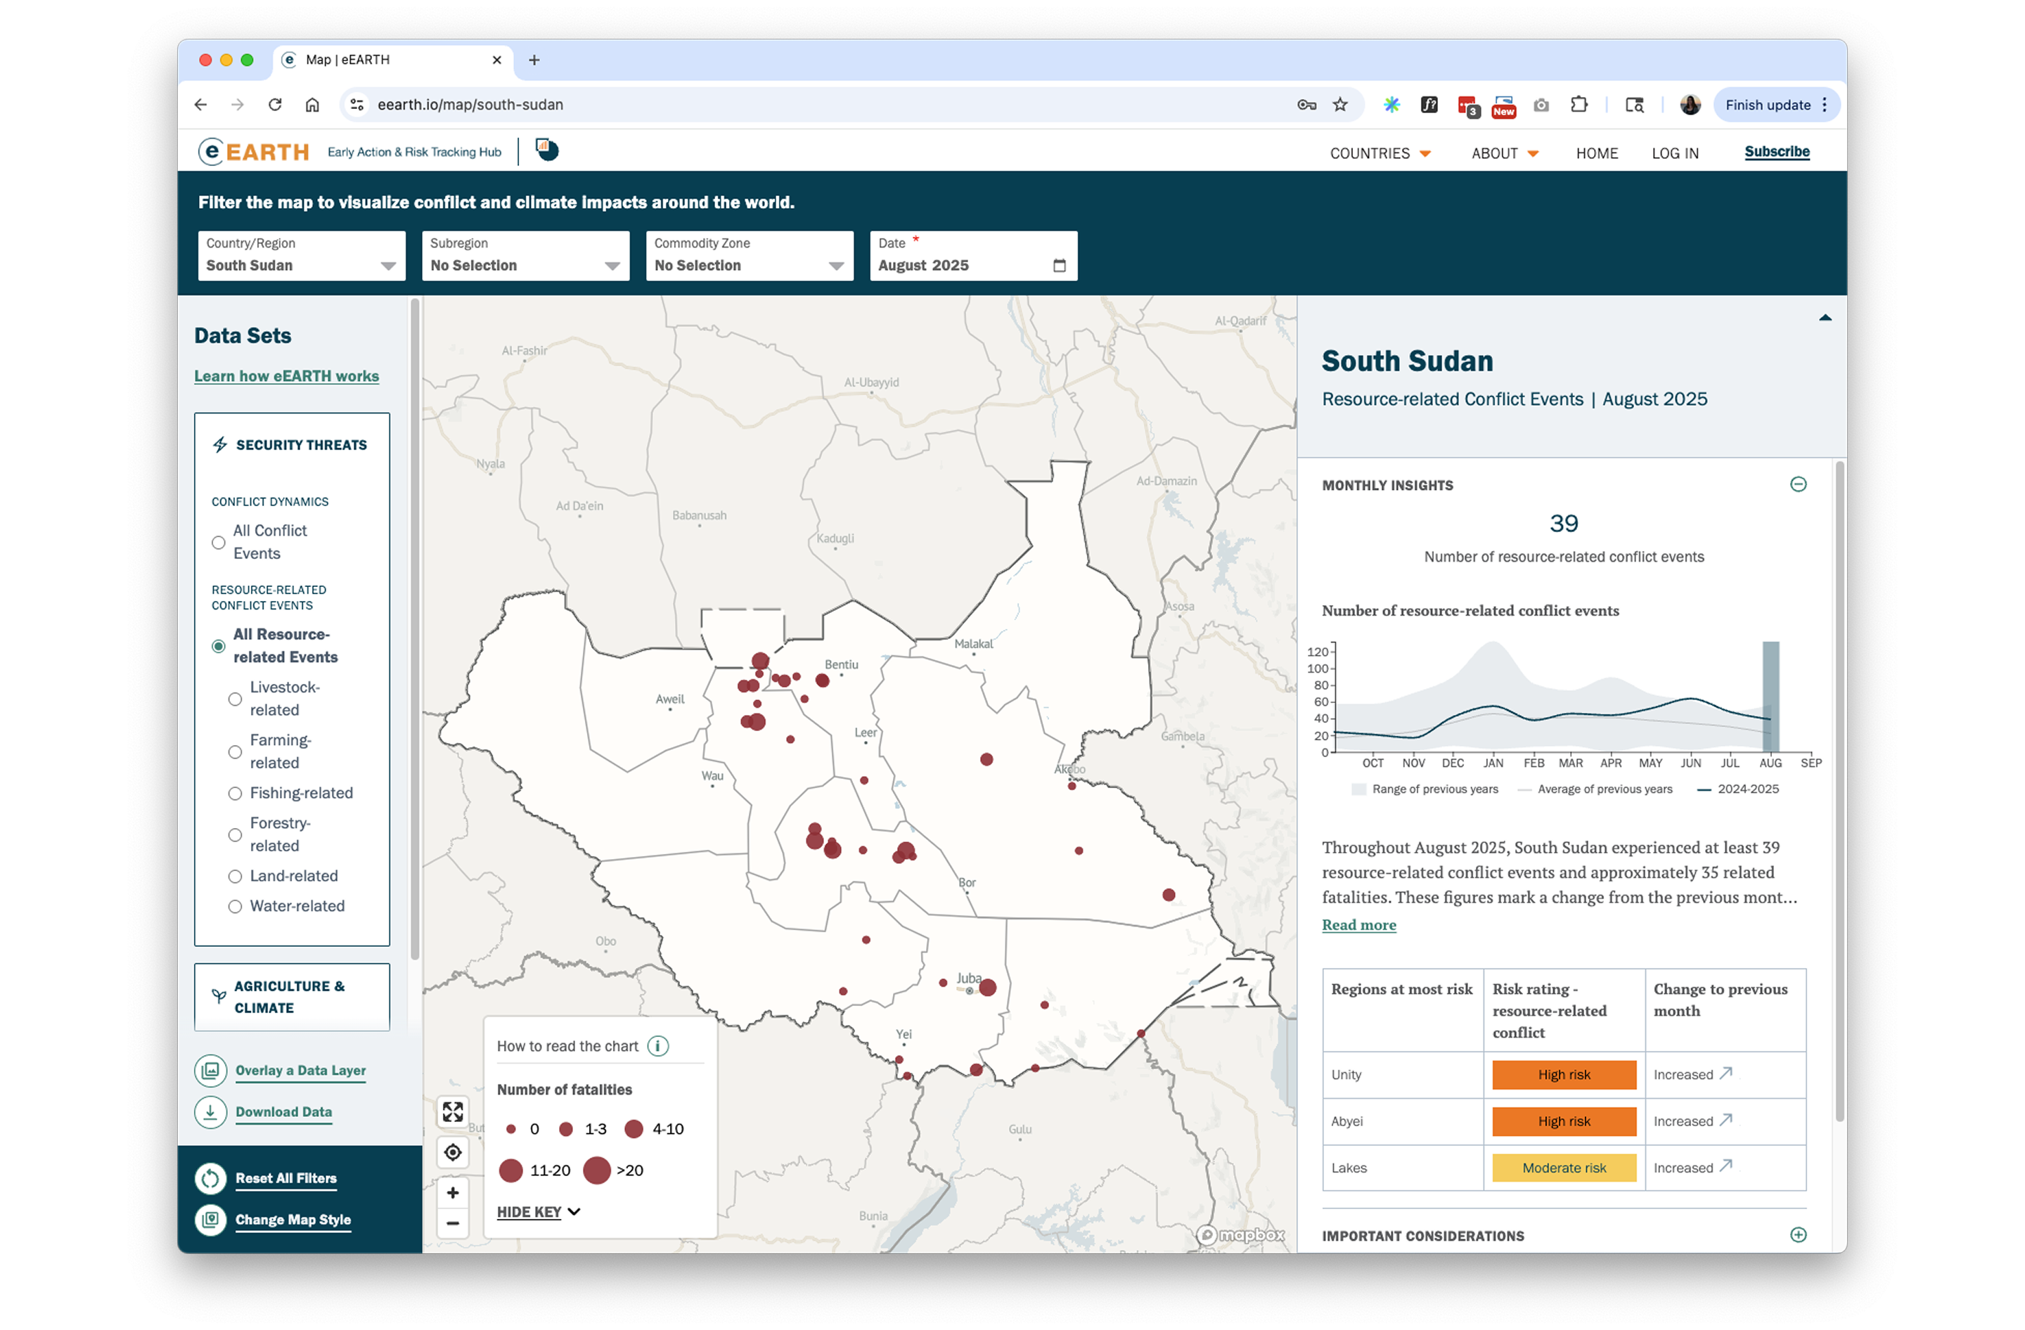This screenshot has width=2025, height=1330.
Task: Open the Change Map Style tool
Action: coord(292,1220)
